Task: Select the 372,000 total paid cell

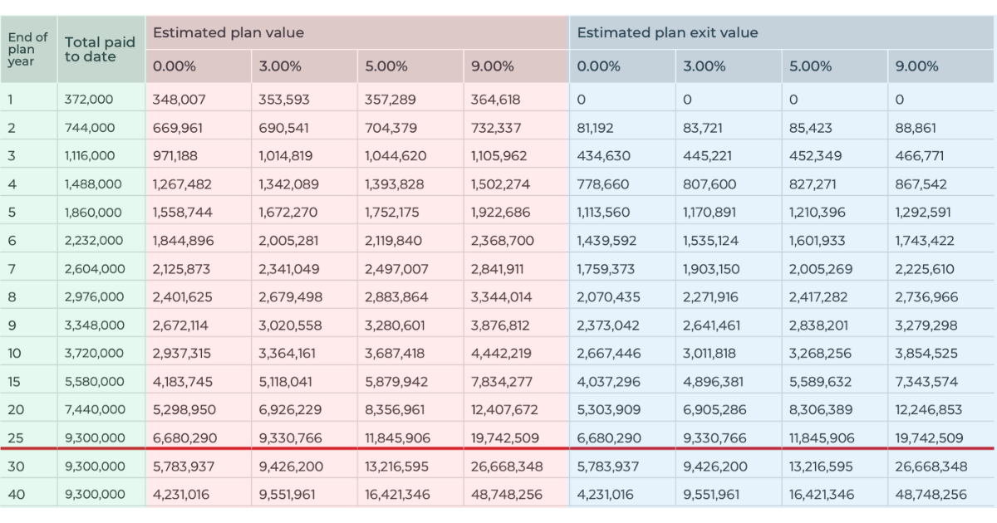Action: click(89, 100)
